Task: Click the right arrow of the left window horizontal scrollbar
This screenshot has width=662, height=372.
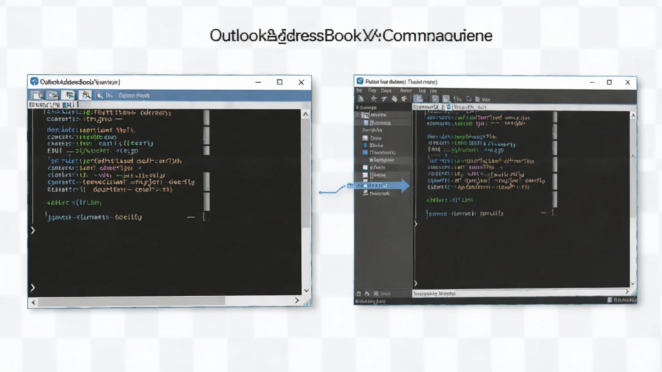Action: (297, 300)
